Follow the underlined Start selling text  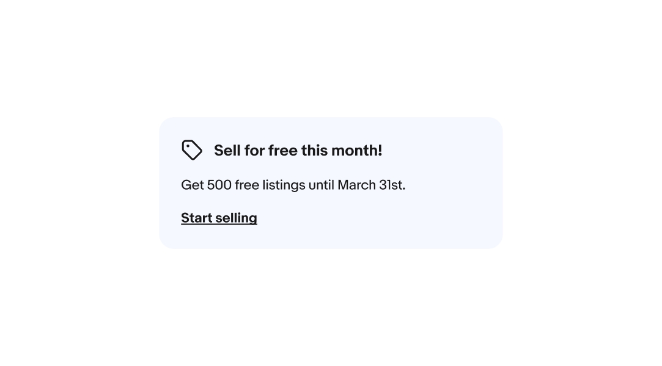click(x=219, y=218)
